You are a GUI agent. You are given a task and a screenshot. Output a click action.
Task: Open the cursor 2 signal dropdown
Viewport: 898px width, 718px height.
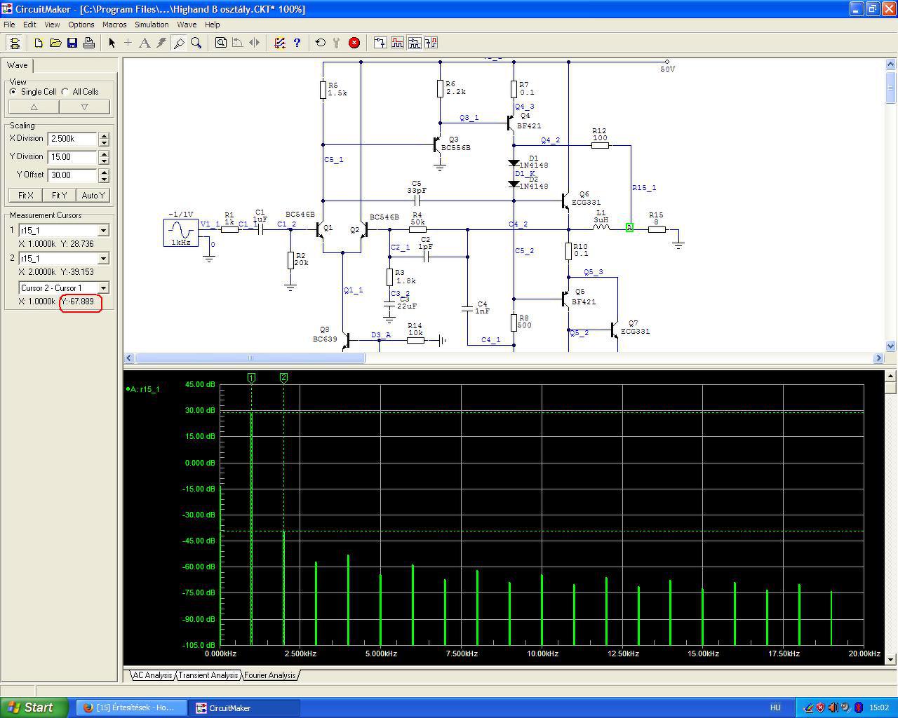click(103, 259)
